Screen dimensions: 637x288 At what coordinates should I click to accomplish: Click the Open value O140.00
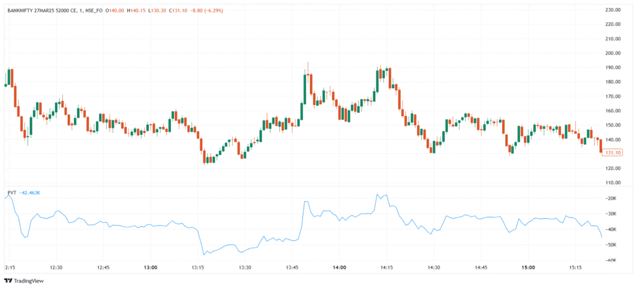117,10
